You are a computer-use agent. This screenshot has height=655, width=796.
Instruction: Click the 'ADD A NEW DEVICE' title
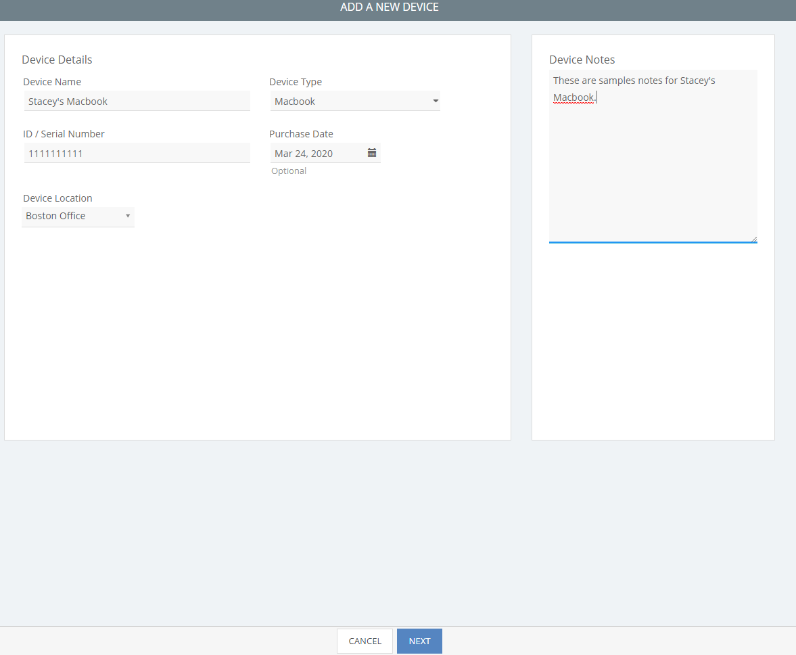[390, 7]
